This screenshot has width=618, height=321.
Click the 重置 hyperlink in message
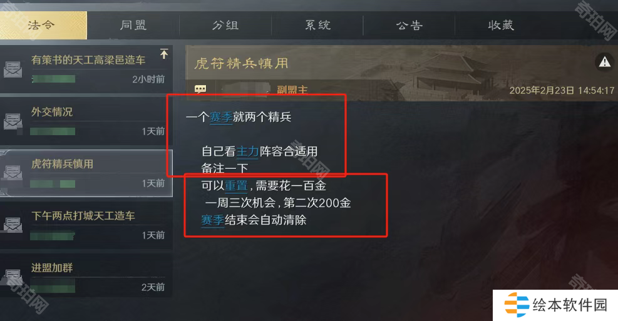coord(236,185)
